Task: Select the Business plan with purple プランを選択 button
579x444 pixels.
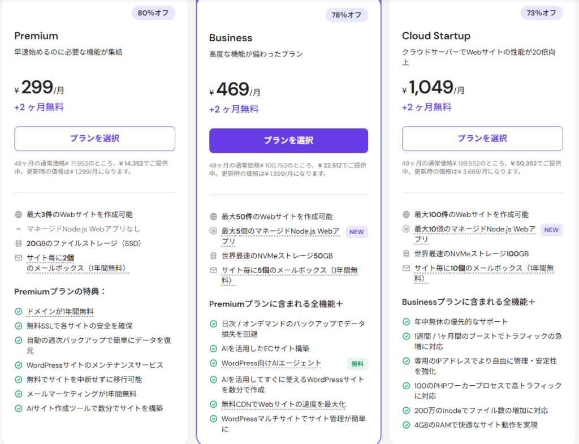Action: click(288, 141)
